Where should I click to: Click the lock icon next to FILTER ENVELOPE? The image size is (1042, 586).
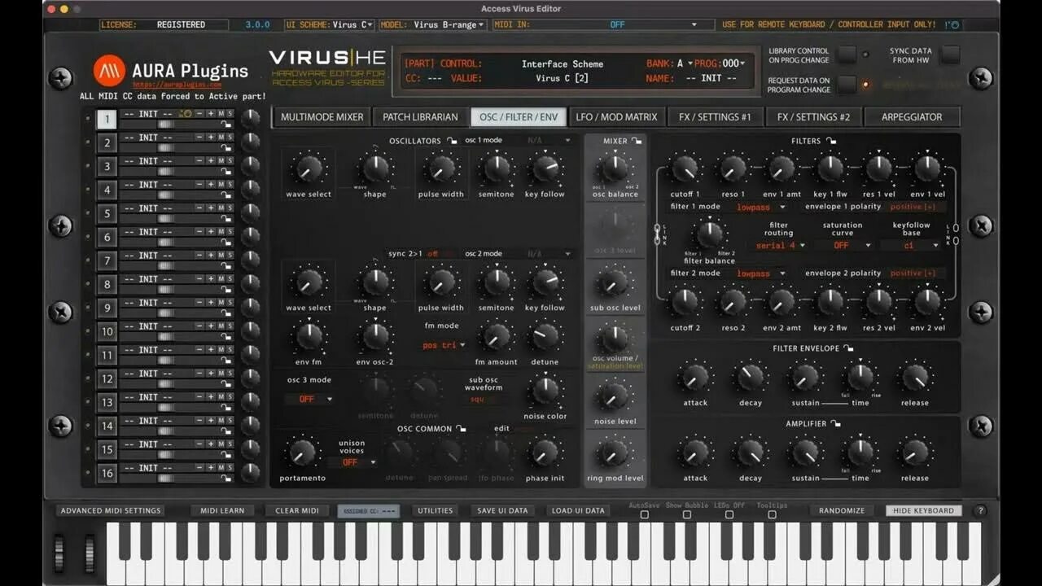(848, 348)
